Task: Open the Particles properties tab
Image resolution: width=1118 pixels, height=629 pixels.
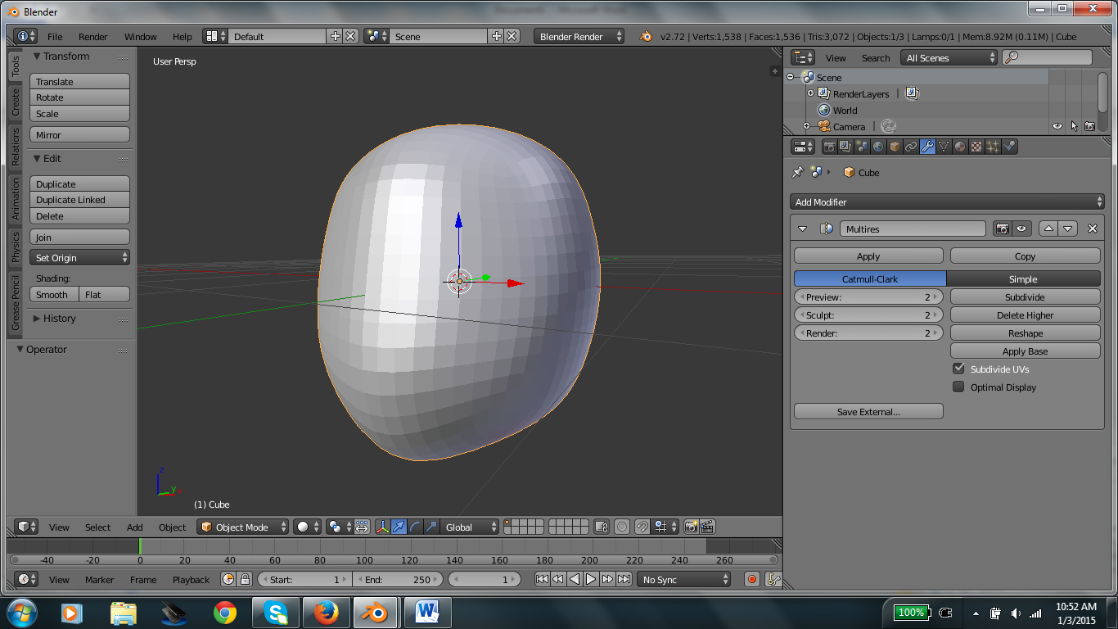Action: coord(993,146)
